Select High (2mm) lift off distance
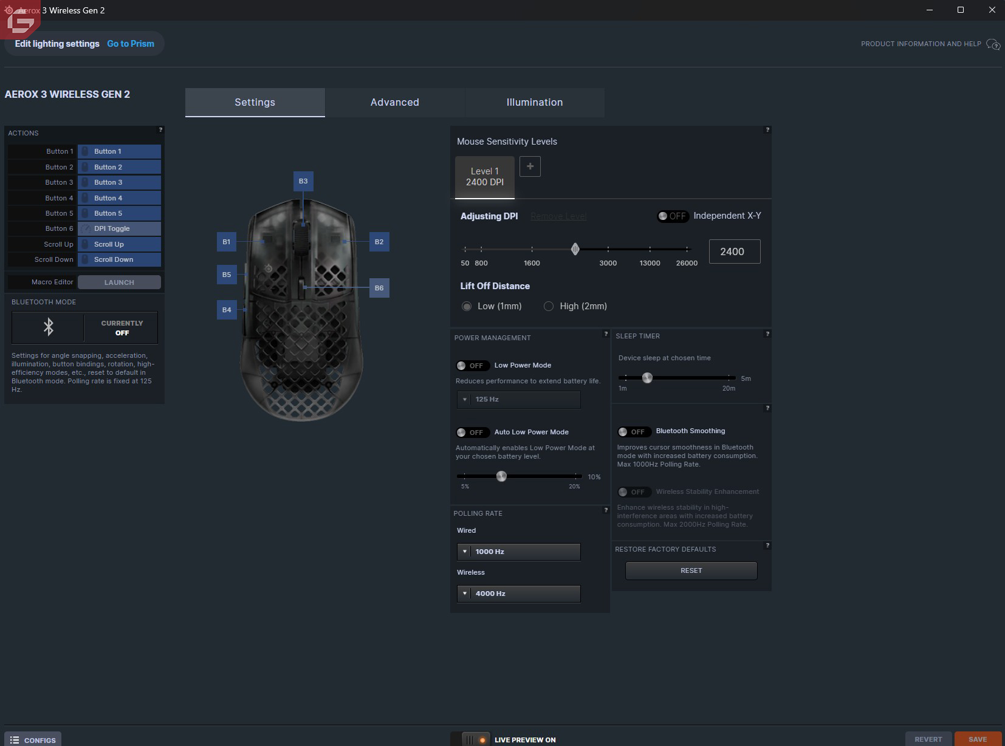Image resolution: width=1005 pixels, height=746 pixels. 550,306
